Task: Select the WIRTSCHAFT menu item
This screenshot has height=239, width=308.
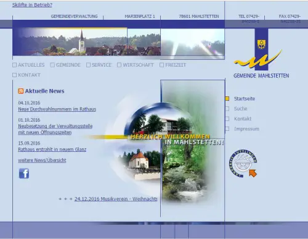Action: click(136, 65)
